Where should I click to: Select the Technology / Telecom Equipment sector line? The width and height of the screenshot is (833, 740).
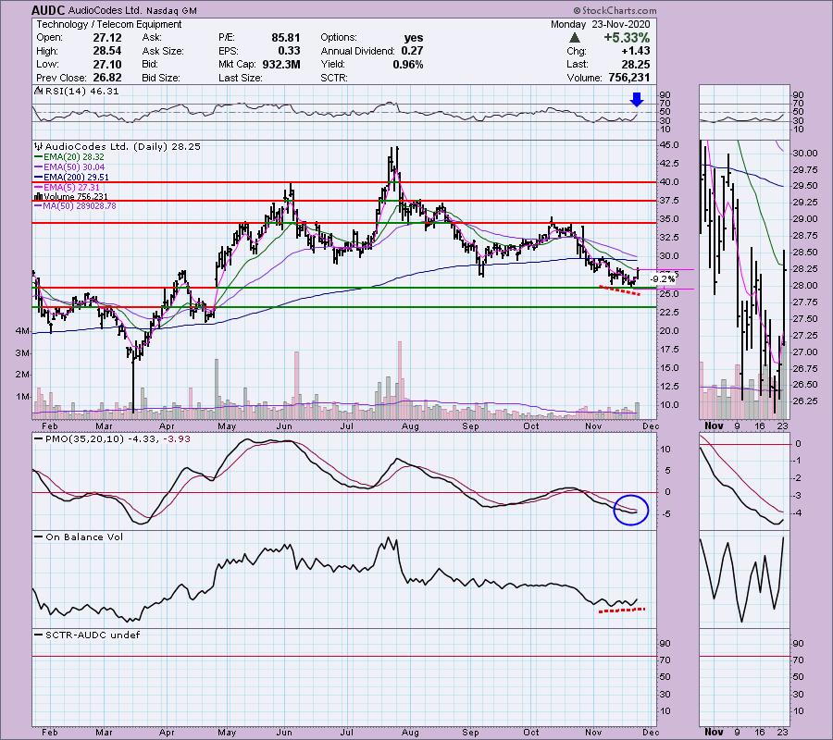pos(109,24)
